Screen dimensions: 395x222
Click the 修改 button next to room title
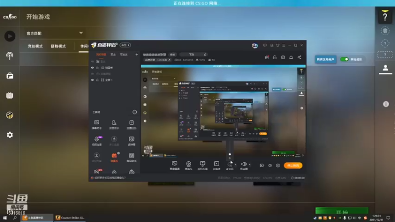172,54
